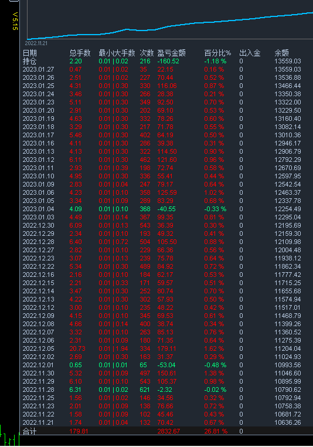This screenshot has width=313, height=447.
Task: Click the 日期 column header
Action: (30, 53)
